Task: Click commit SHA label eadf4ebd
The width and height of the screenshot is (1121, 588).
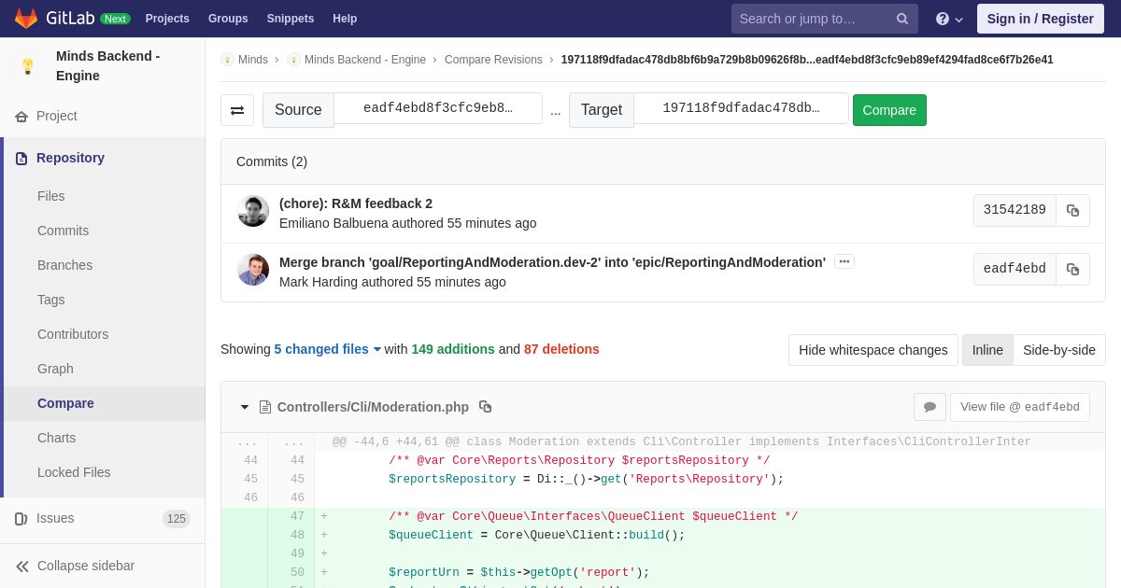Action: click(1015, 270)
